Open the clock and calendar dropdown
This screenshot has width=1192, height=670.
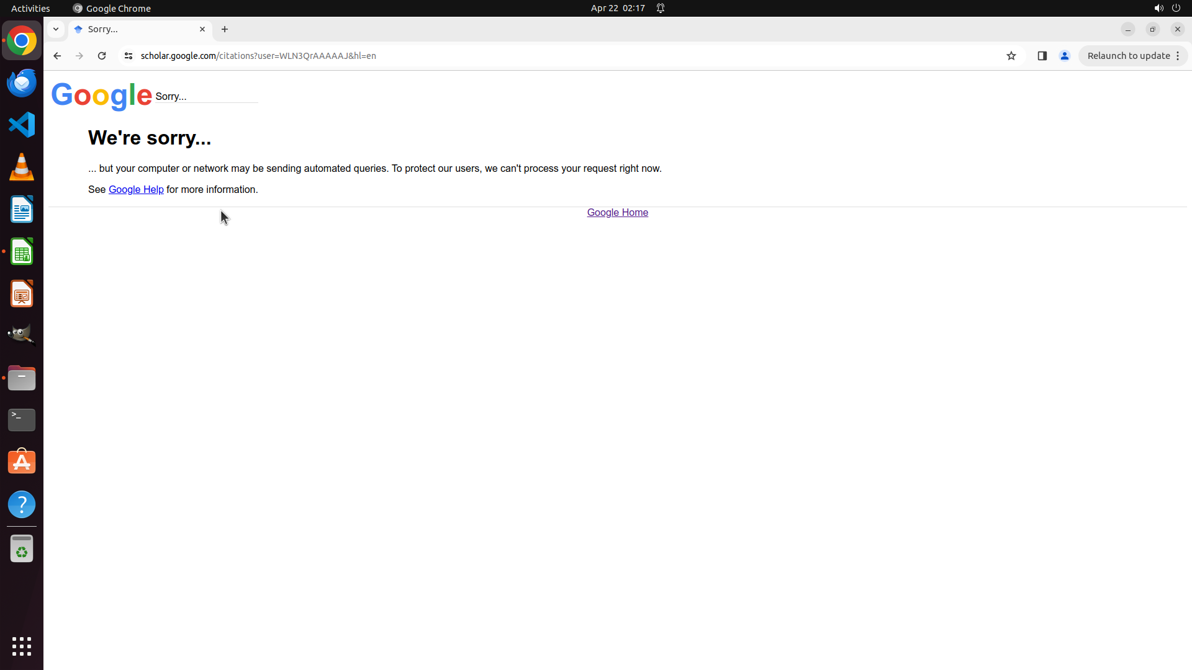[x=618, y=8]
